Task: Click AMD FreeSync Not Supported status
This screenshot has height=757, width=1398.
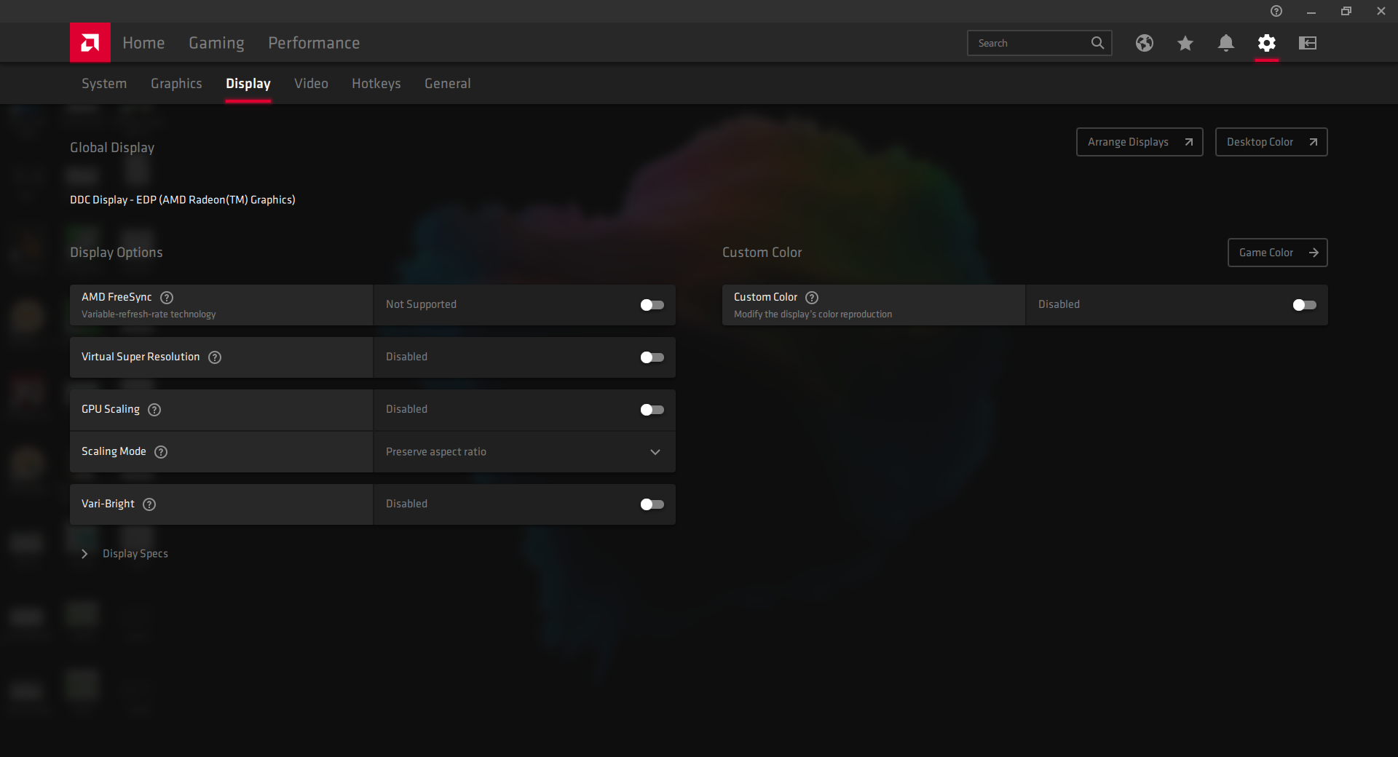Action: (x=421, y=304)
